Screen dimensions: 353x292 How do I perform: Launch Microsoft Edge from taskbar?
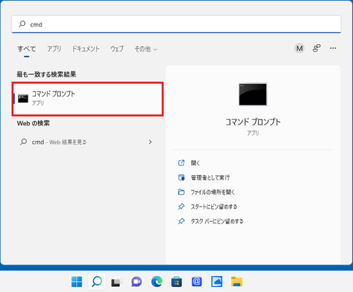click(x=157, y=282)
